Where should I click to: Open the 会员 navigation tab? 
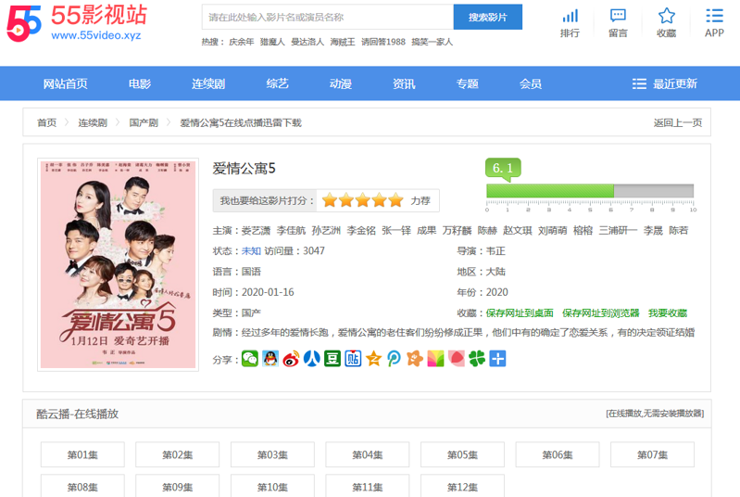[531, 83]
